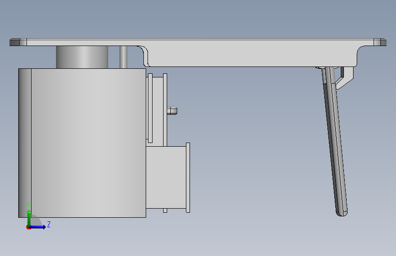Select the small protruding stud on the disc

click(172, 111)
